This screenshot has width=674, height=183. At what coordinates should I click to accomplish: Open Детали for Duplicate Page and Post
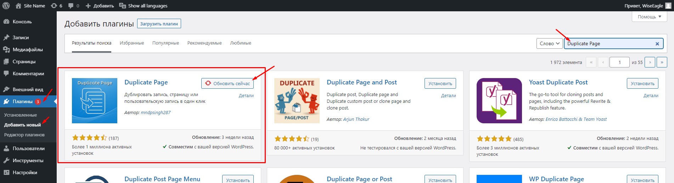point(449,95)
